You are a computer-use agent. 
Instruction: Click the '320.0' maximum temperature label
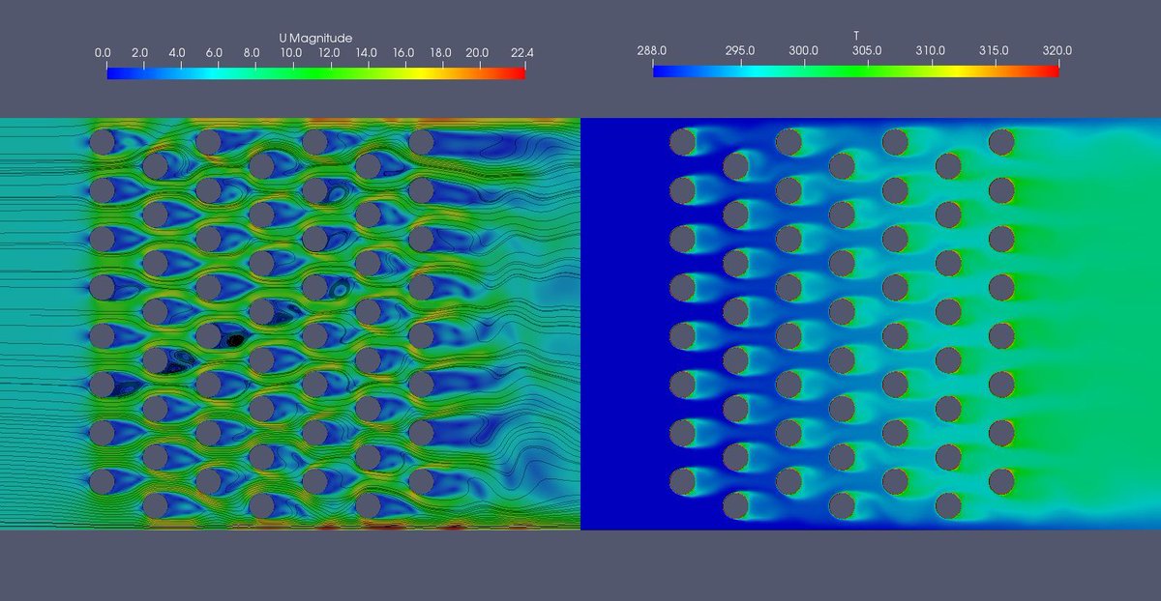tap(1057, 51)
